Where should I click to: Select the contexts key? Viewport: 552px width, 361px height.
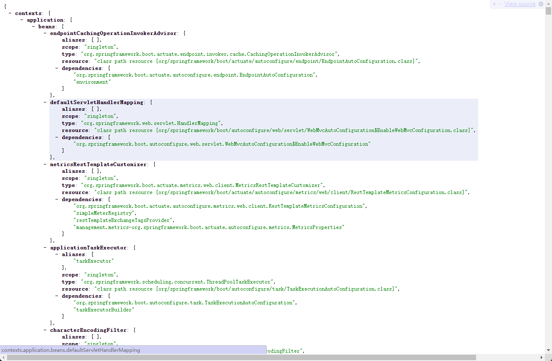tap(28, 13)
